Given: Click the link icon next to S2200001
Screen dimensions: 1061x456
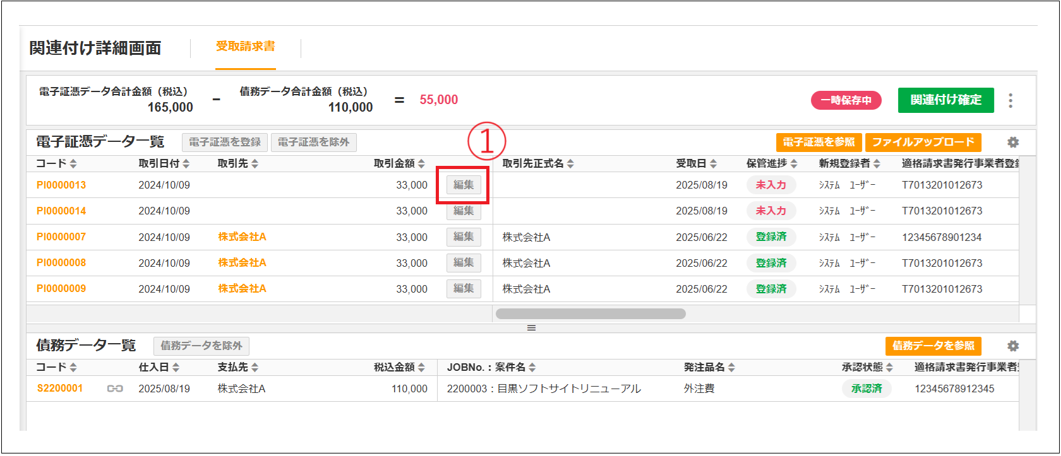Looking at the screenshot, I should pyautogui.click(x=115, y=389).
